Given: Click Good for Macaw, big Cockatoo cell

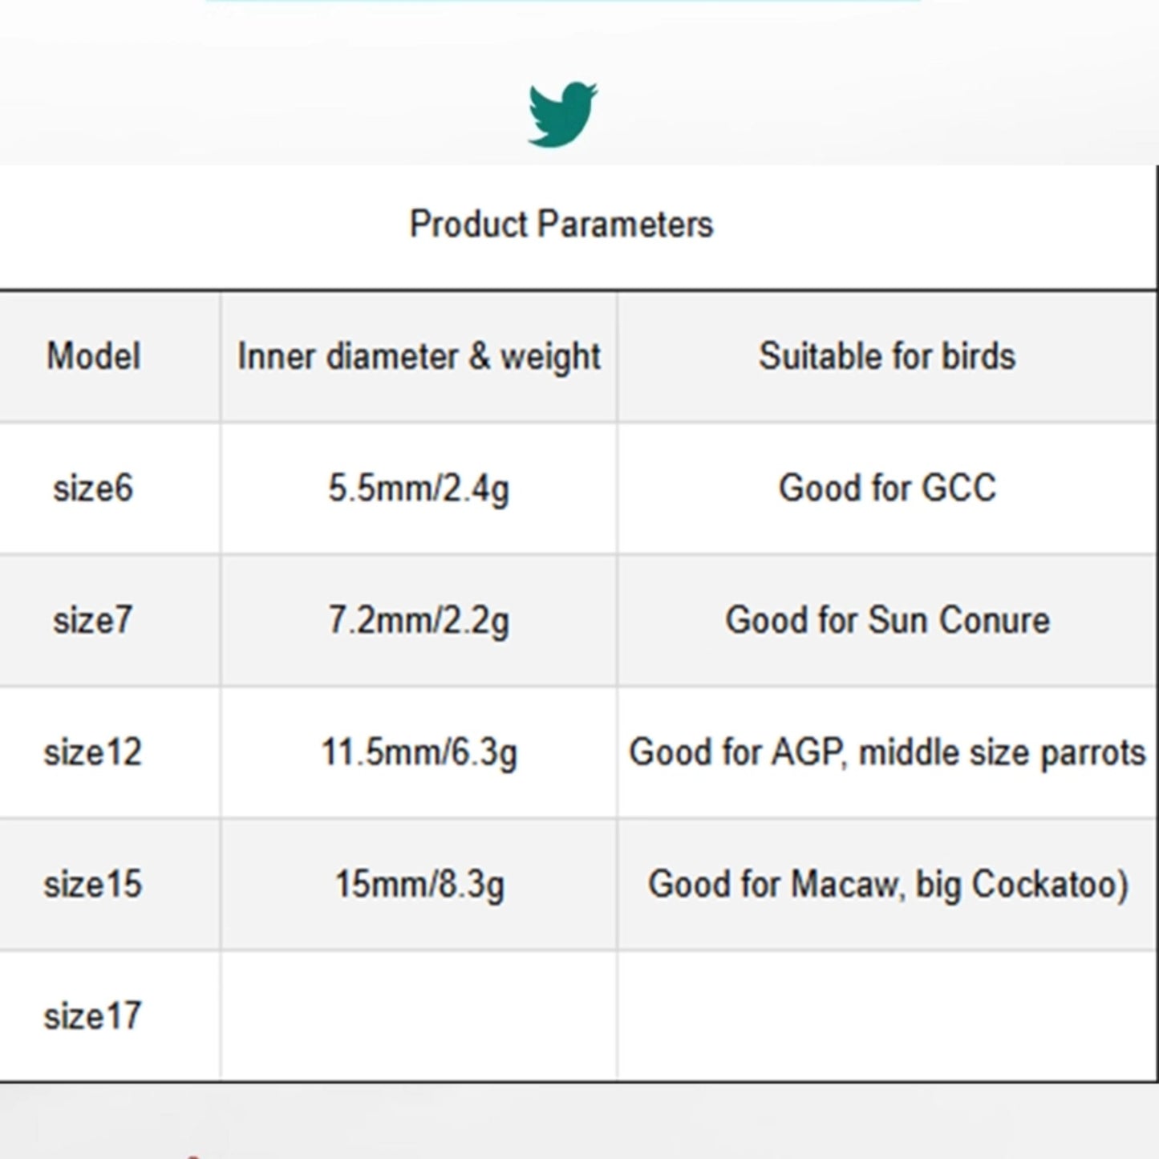Looking at the screenshot, I should click(887, 884).
